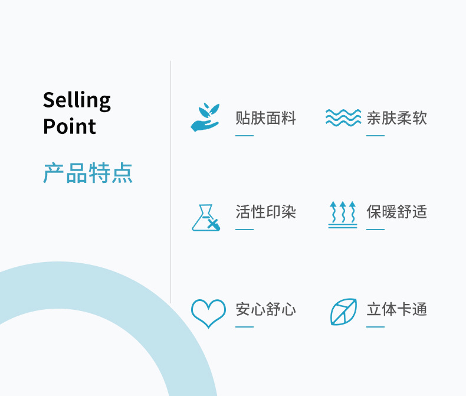Click the wavy lines icon

point(343,117)
